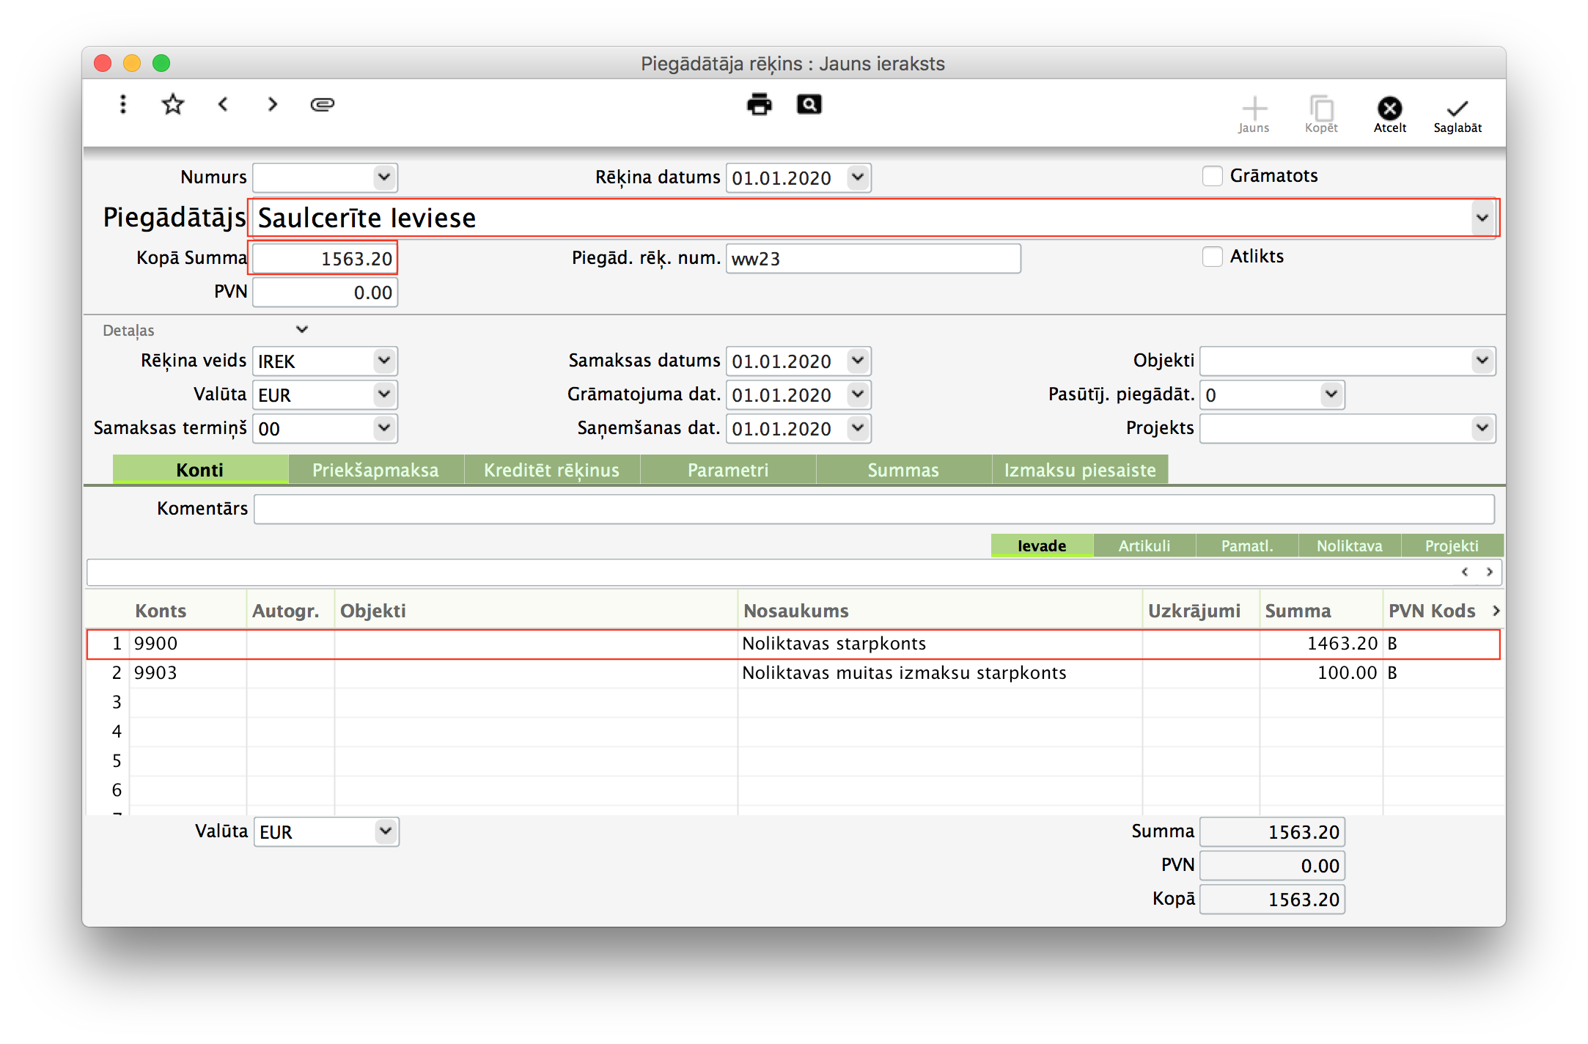Expand the Piegādātājs supplier dropdown

point(1482,218)
